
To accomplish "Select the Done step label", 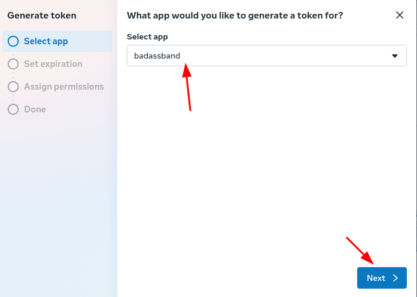I will [x=35, y=109].
